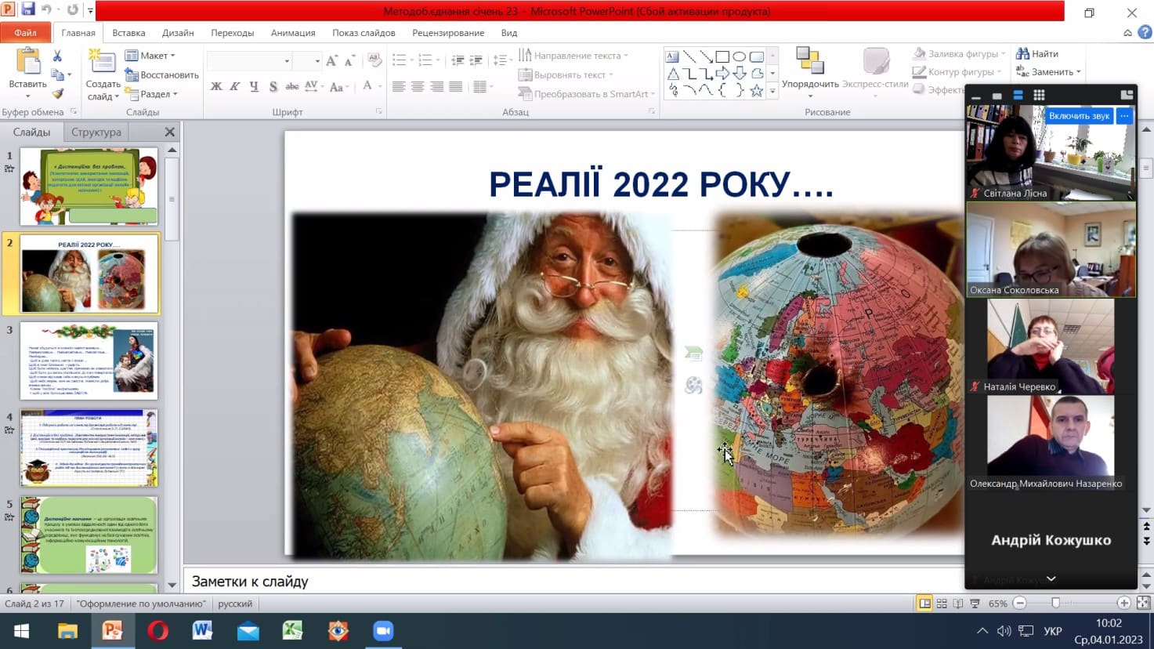The image size is (1154, 649).
Task: Fit slide to current window icon
Action: pyautogui.click(x=1144, y=603)
